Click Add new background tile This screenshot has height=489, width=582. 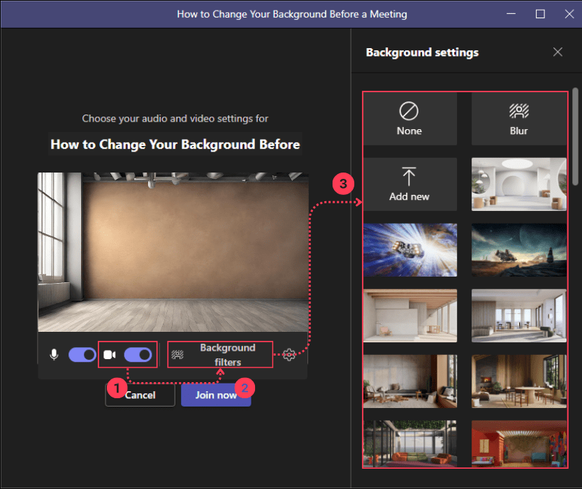click(x=409, y=184)
